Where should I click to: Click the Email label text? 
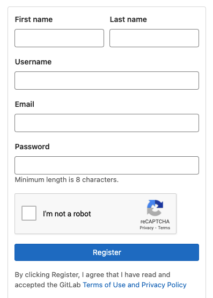[x=25, y=104]
